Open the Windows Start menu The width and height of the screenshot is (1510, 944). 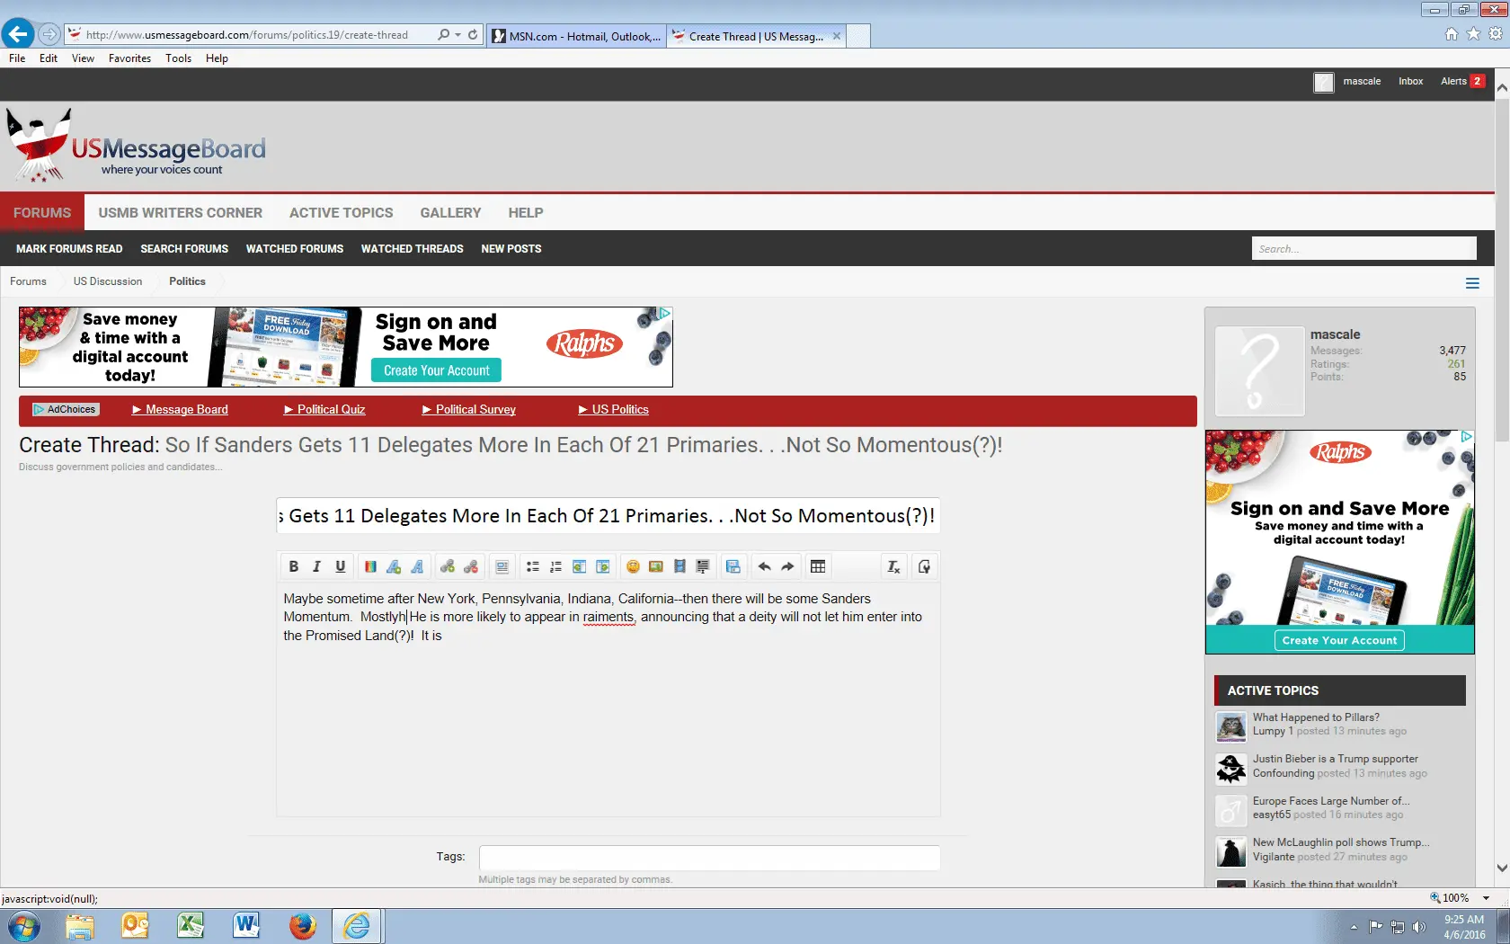23,926
